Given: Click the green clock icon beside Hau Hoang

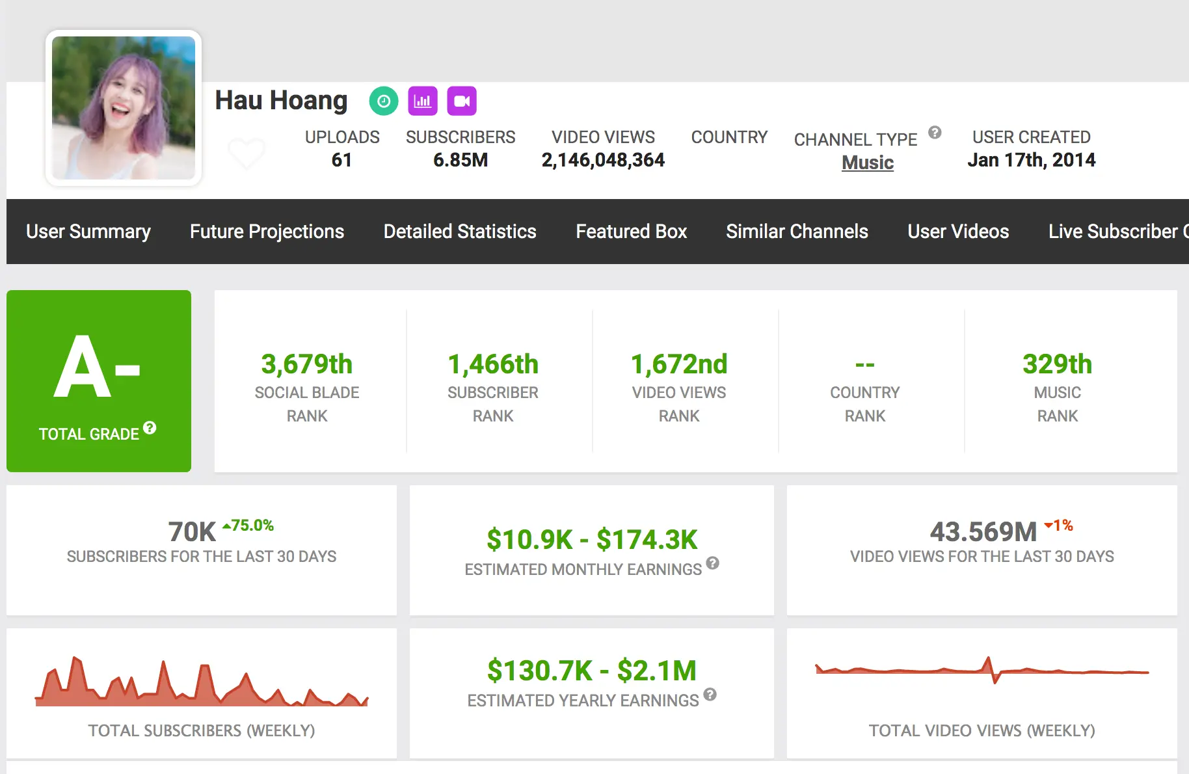Looking at the screenshot, I should (384, 101).
